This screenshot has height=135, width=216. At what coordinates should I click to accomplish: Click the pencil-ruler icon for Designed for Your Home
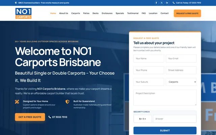[17, 102]
